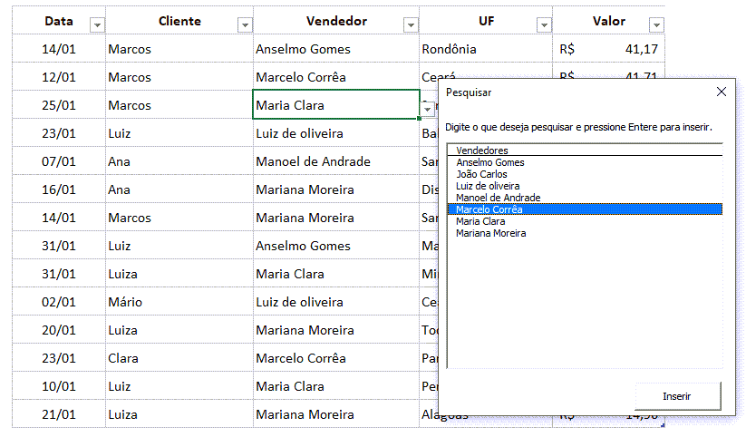Select highlighted Marcelo Corrêa list entry
Image resolution: width=746 pixels, height=437 pixels.
point(489,209)
